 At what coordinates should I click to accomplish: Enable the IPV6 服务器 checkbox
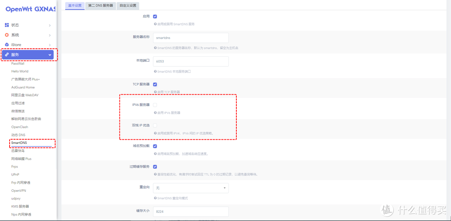[155, 105]
